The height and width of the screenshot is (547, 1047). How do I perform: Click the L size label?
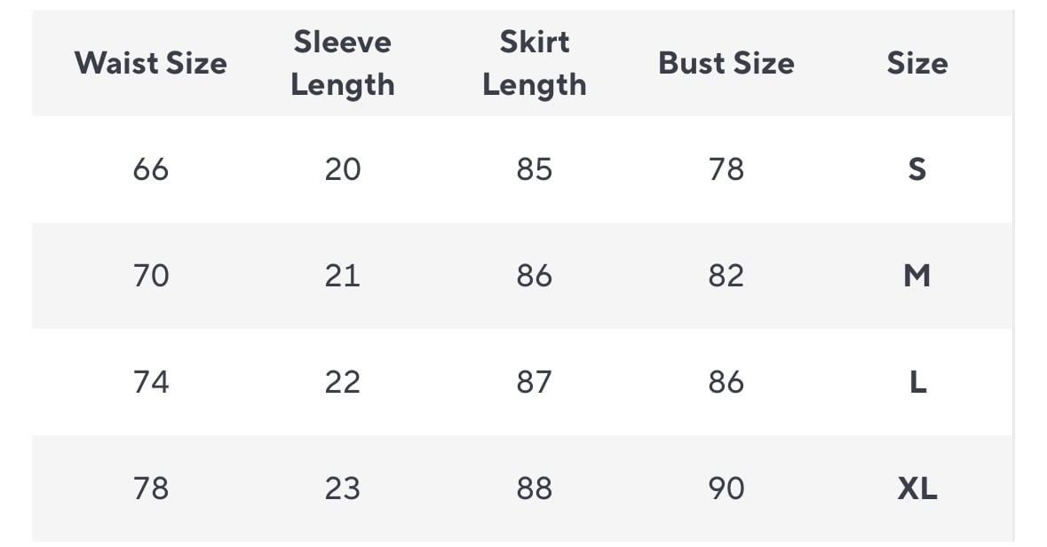(x=917, y=382)
